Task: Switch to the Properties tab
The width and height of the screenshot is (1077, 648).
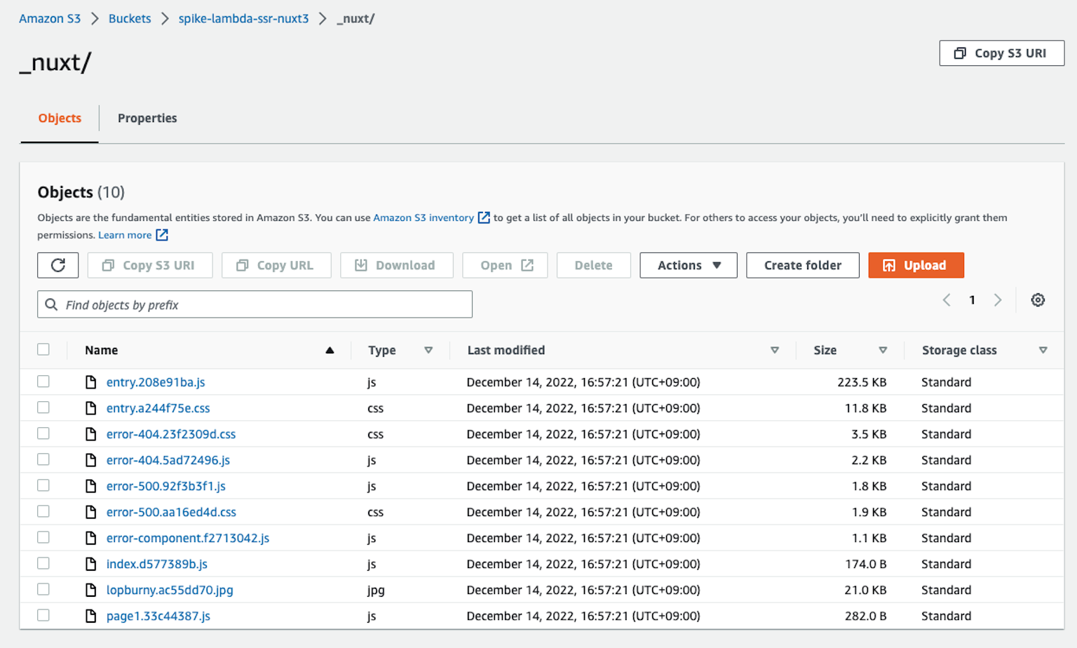Action: 147,118
